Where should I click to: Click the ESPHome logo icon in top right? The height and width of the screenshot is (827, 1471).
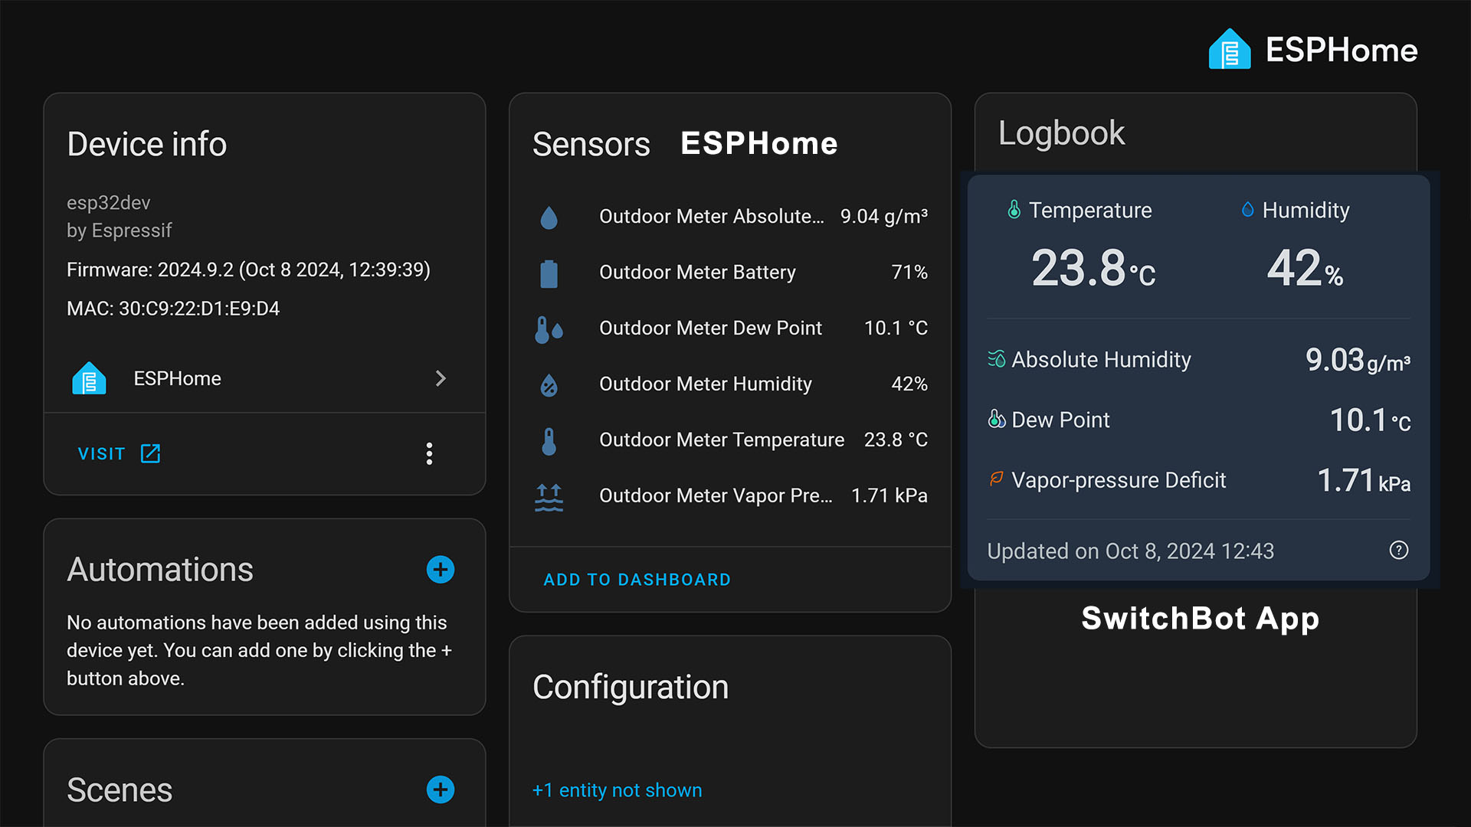coord(1230,49)
